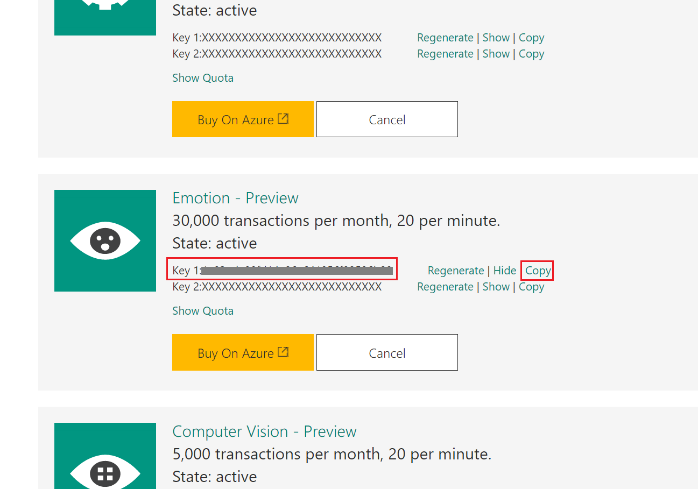Image resolution: width=698 pixels, height=489 pixels.
Task: Click the masked Key 1 value above Emotion card
Action: (x=292, y=38)
